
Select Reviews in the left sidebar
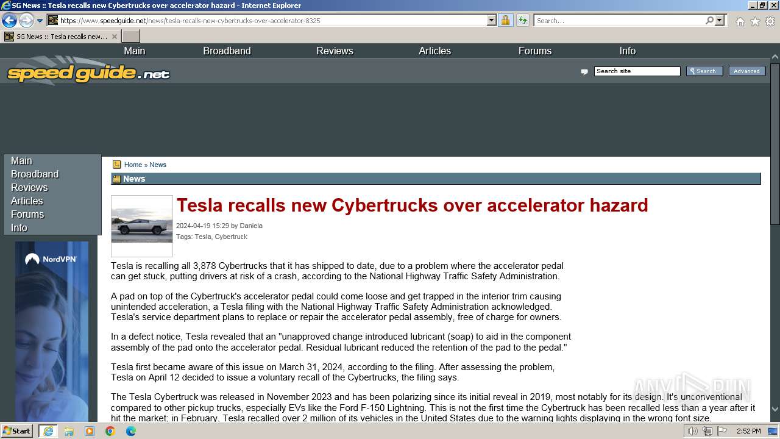coord(29,188)
